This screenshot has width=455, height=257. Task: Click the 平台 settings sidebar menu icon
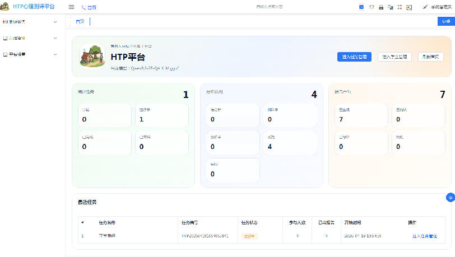click(5, 54)
